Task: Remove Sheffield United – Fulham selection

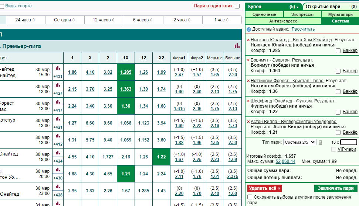Action: (248, 101)
